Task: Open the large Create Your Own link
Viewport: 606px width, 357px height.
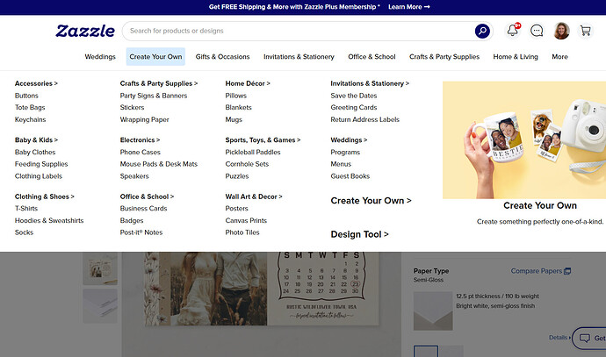Action: (x=371, y=201)
